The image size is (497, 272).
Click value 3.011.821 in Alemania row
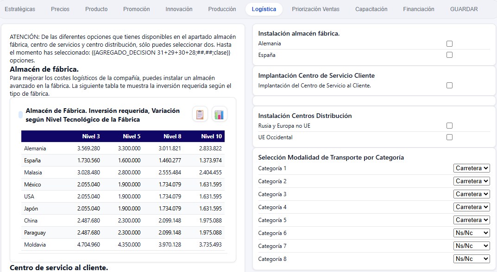(170, 148)
